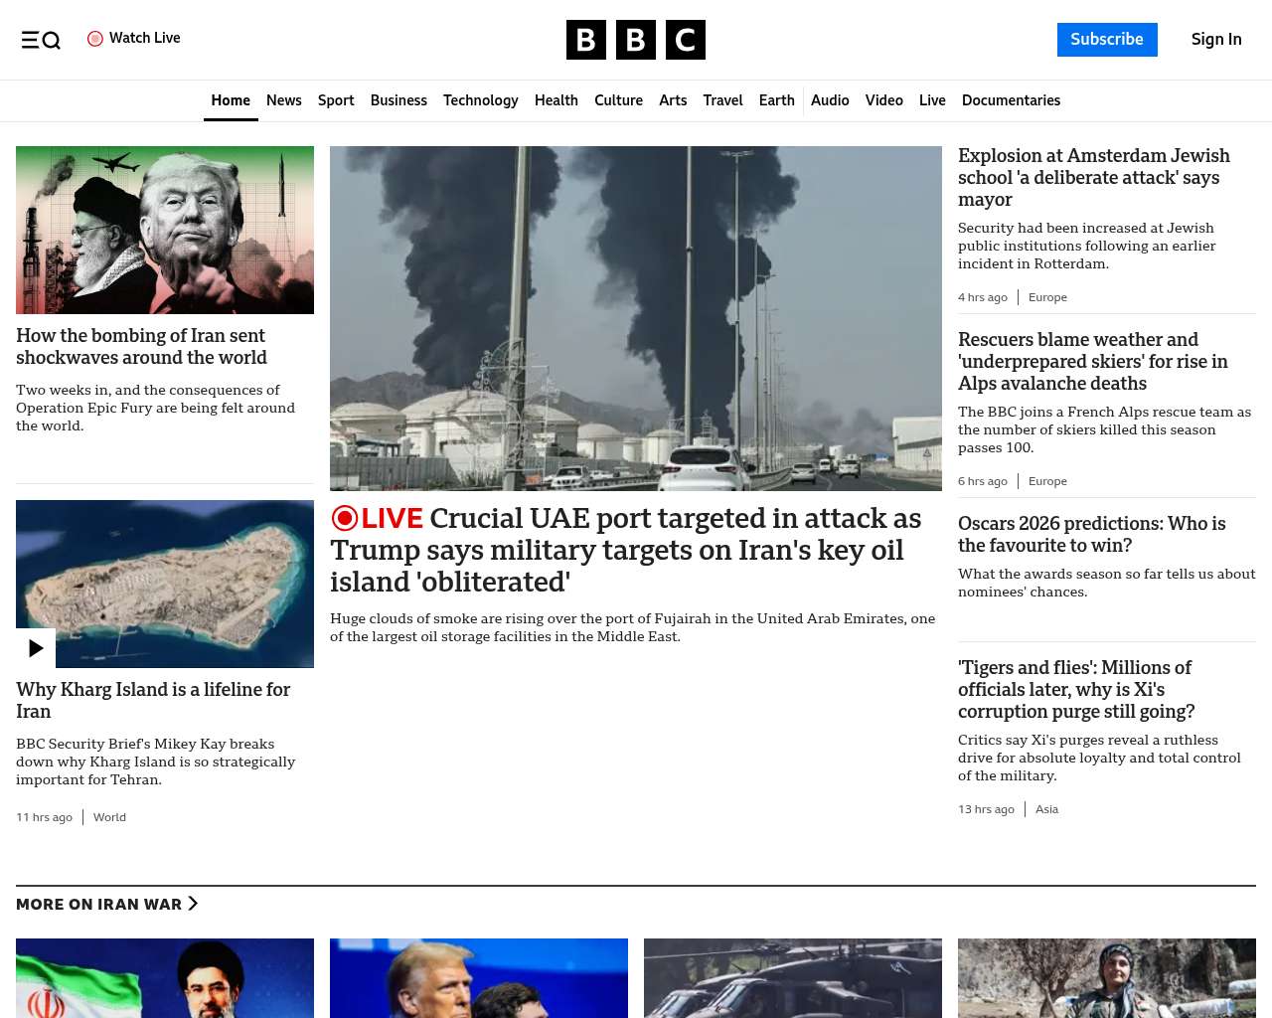The width and height of the screenshot is (1272, 1018).
Task: Open the Fujairah port smoke photo
Action: pyautogui.click(x=635, y=318)
